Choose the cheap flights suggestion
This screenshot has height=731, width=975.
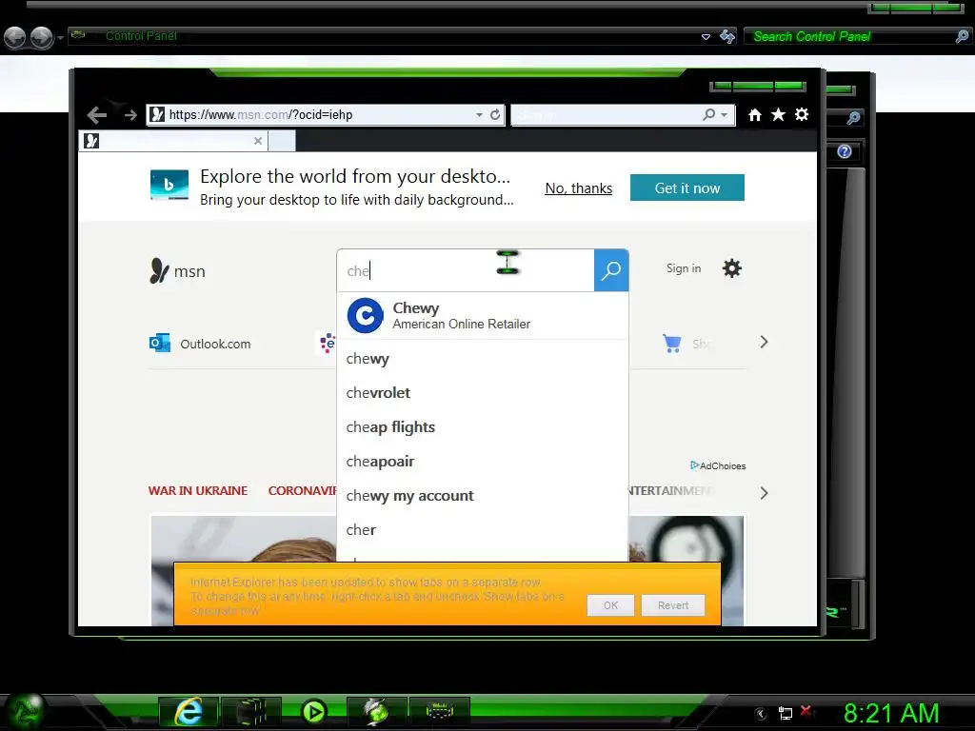click(483, 427)
